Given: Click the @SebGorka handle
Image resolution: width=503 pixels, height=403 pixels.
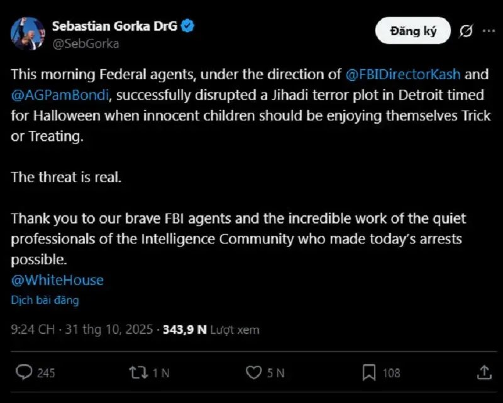Looking at the screenshot, I should (x=85, y=43).
